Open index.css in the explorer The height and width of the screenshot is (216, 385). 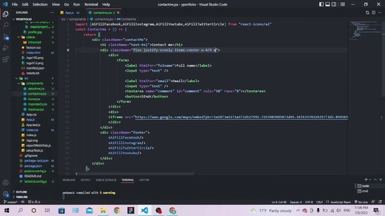[x=32, y=130]
